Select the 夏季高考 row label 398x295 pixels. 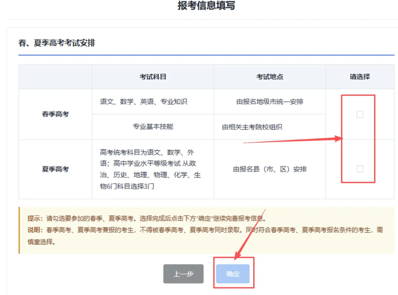coord(55,169)
